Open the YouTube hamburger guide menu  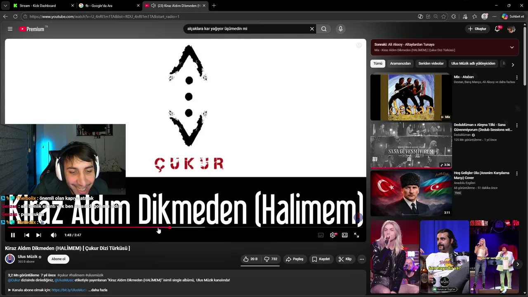pos(10,29)
